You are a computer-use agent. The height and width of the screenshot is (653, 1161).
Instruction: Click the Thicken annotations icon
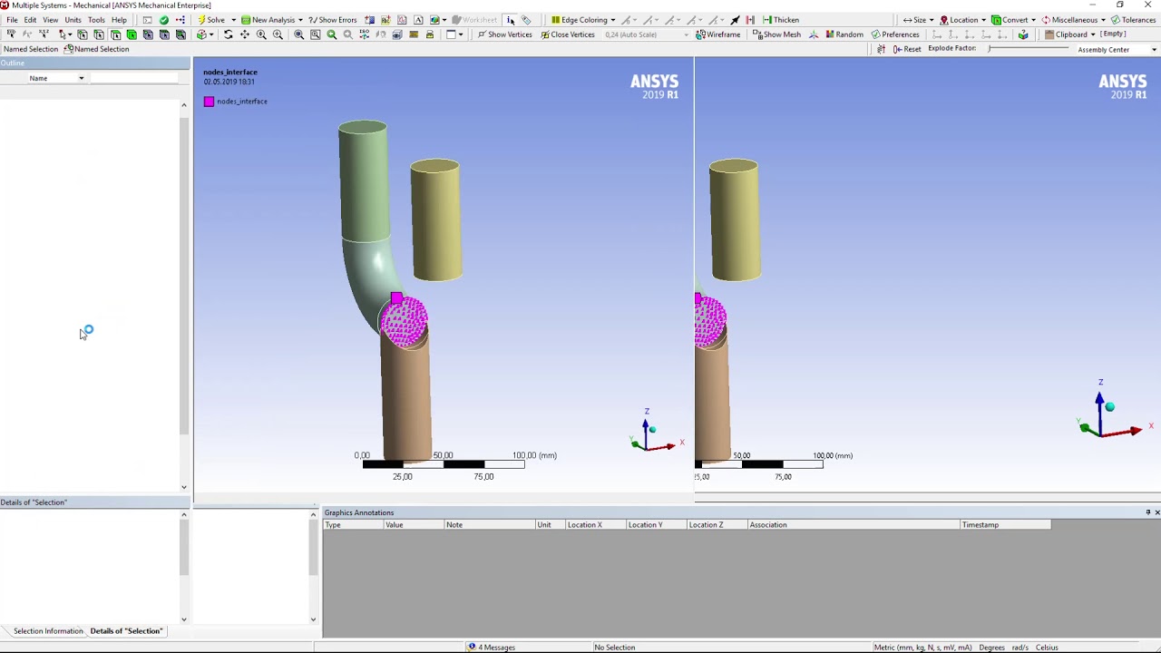click(x=767, y=20)
